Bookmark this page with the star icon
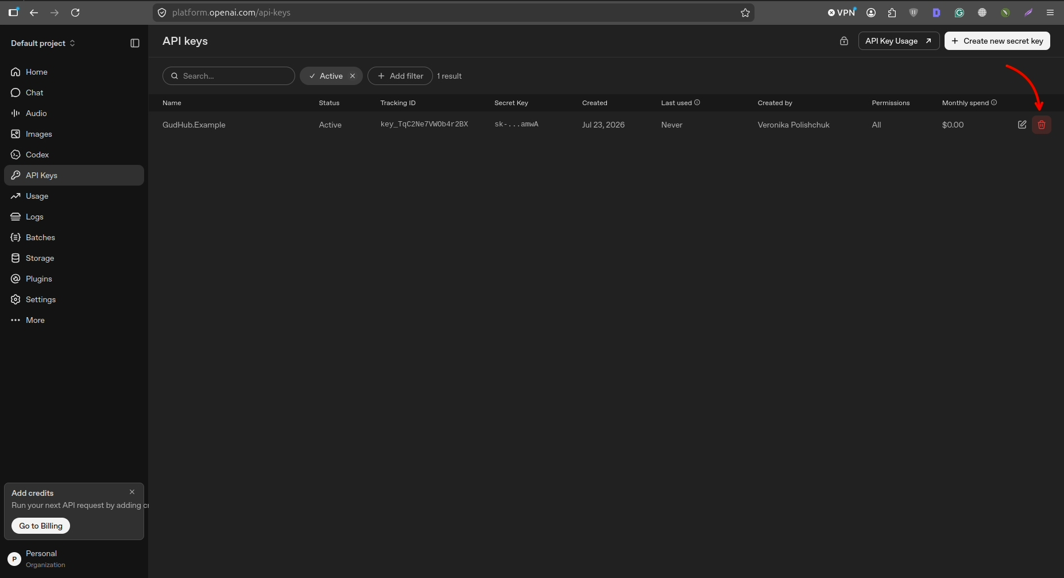The image size is (1064, 578). (745, 13)
